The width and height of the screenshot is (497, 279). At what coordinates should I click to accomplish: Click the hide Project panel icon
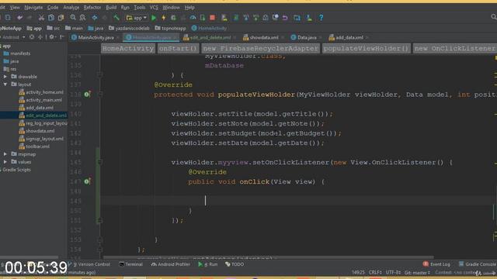[x=62, y=37]
